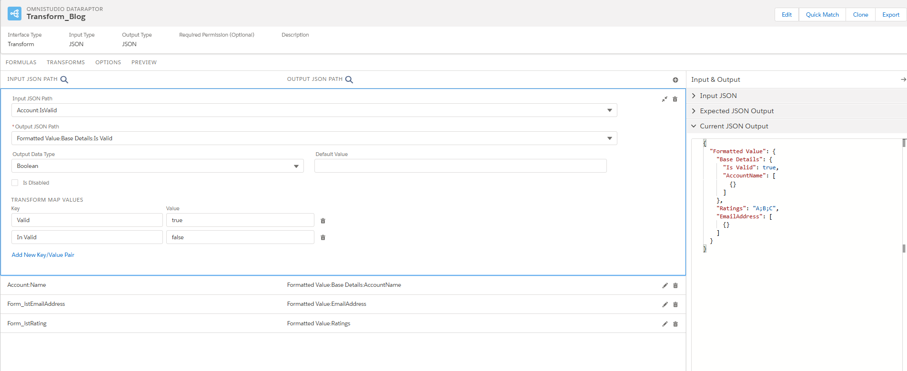The height and width of the screenshot is (371, 907).
Task: Edit the Account:Name mapping row
Action: click(665, 285)
